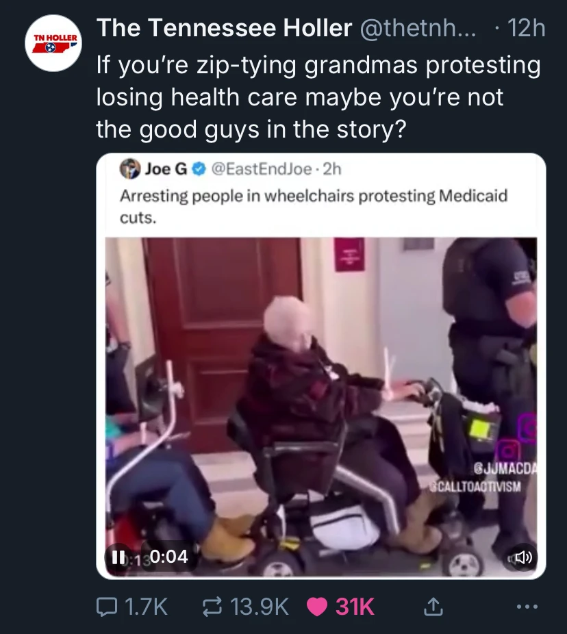
Task: Mute the video with the speaker icon
Action: (x=521, y=557)
